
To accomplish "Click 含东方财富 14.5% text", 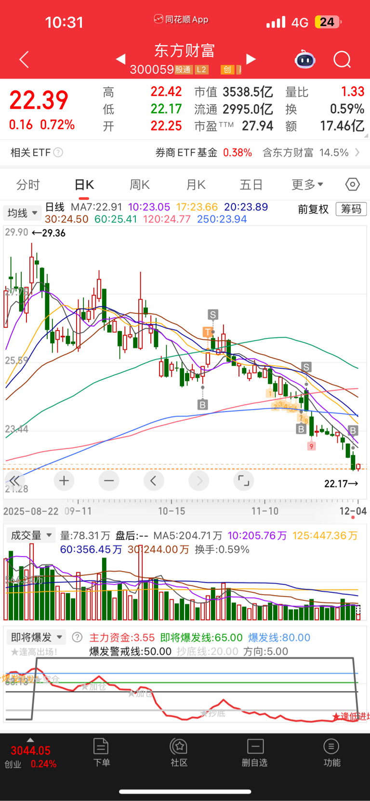I will (x=305, y=153).
